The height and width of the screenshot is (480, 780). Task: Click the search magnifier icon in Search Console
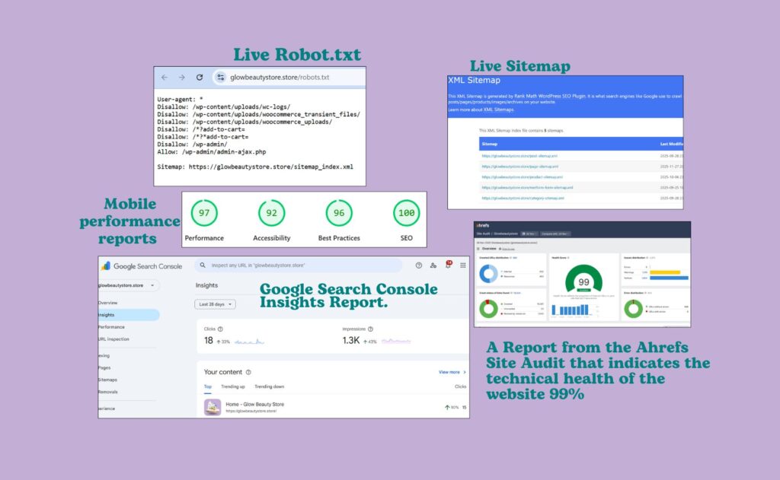coord(203,265)
